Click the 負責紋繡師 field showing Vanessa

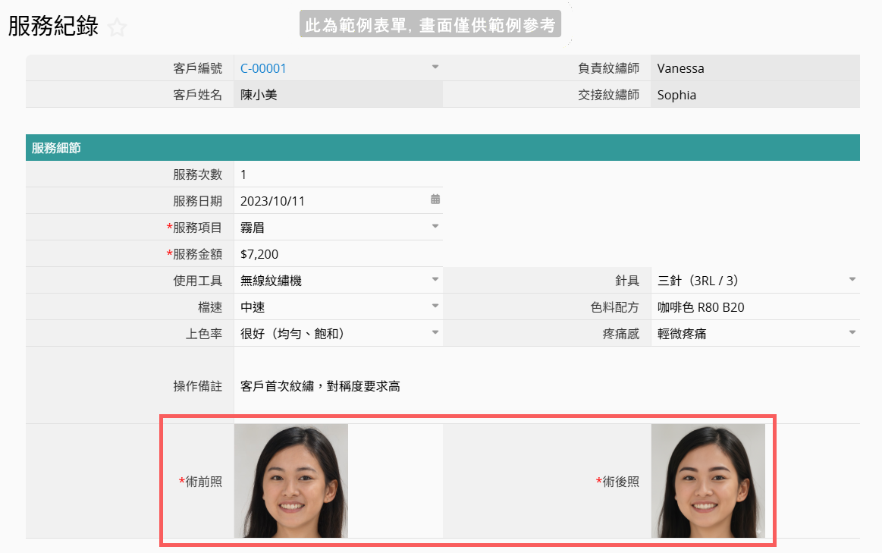[755, 68]
